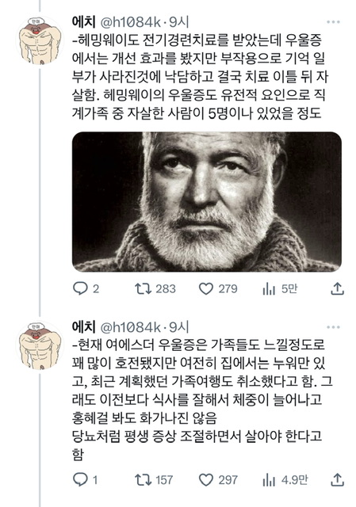The image size is (356, 507).
Task: Open second tweet's avatar profile picture
Action: (40, 346)
